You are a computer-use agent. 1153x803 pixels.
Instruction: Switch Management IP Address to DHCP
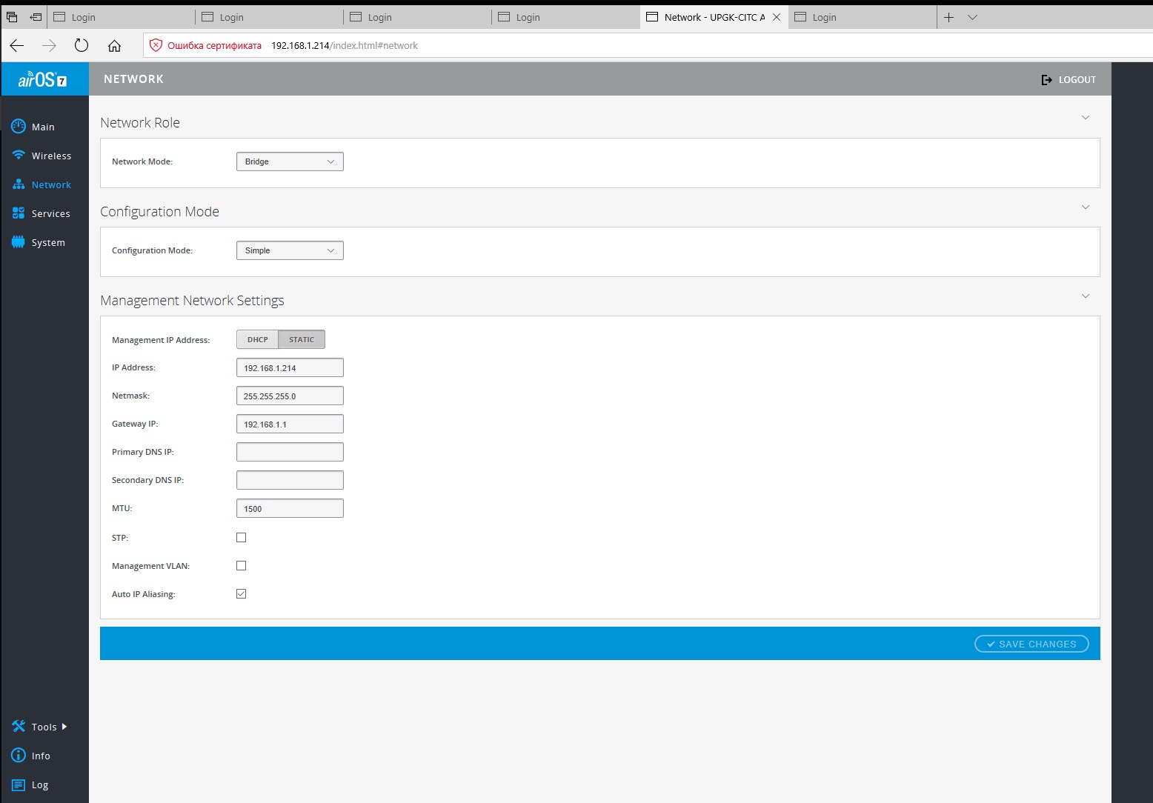(x=257, y=339)
